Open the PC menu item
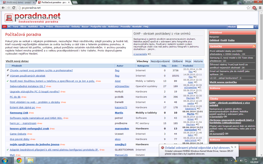Screen dimensions: 263x164 point(10,27)
